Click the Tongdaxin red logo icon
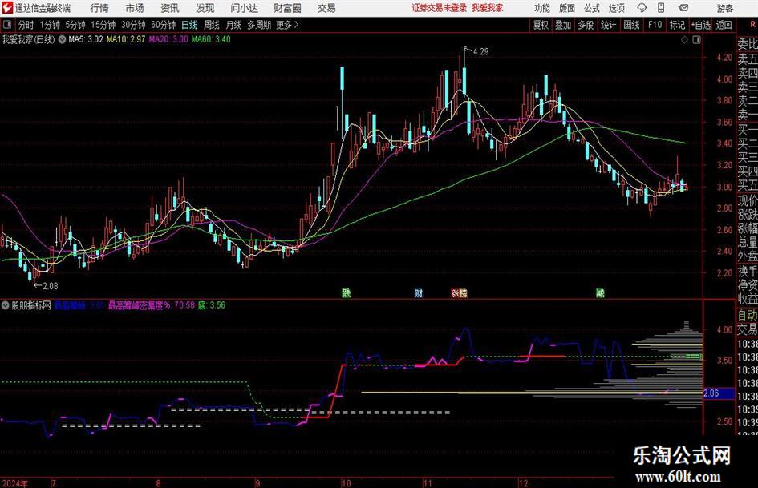758x488 pixels. tap(6, 8)
